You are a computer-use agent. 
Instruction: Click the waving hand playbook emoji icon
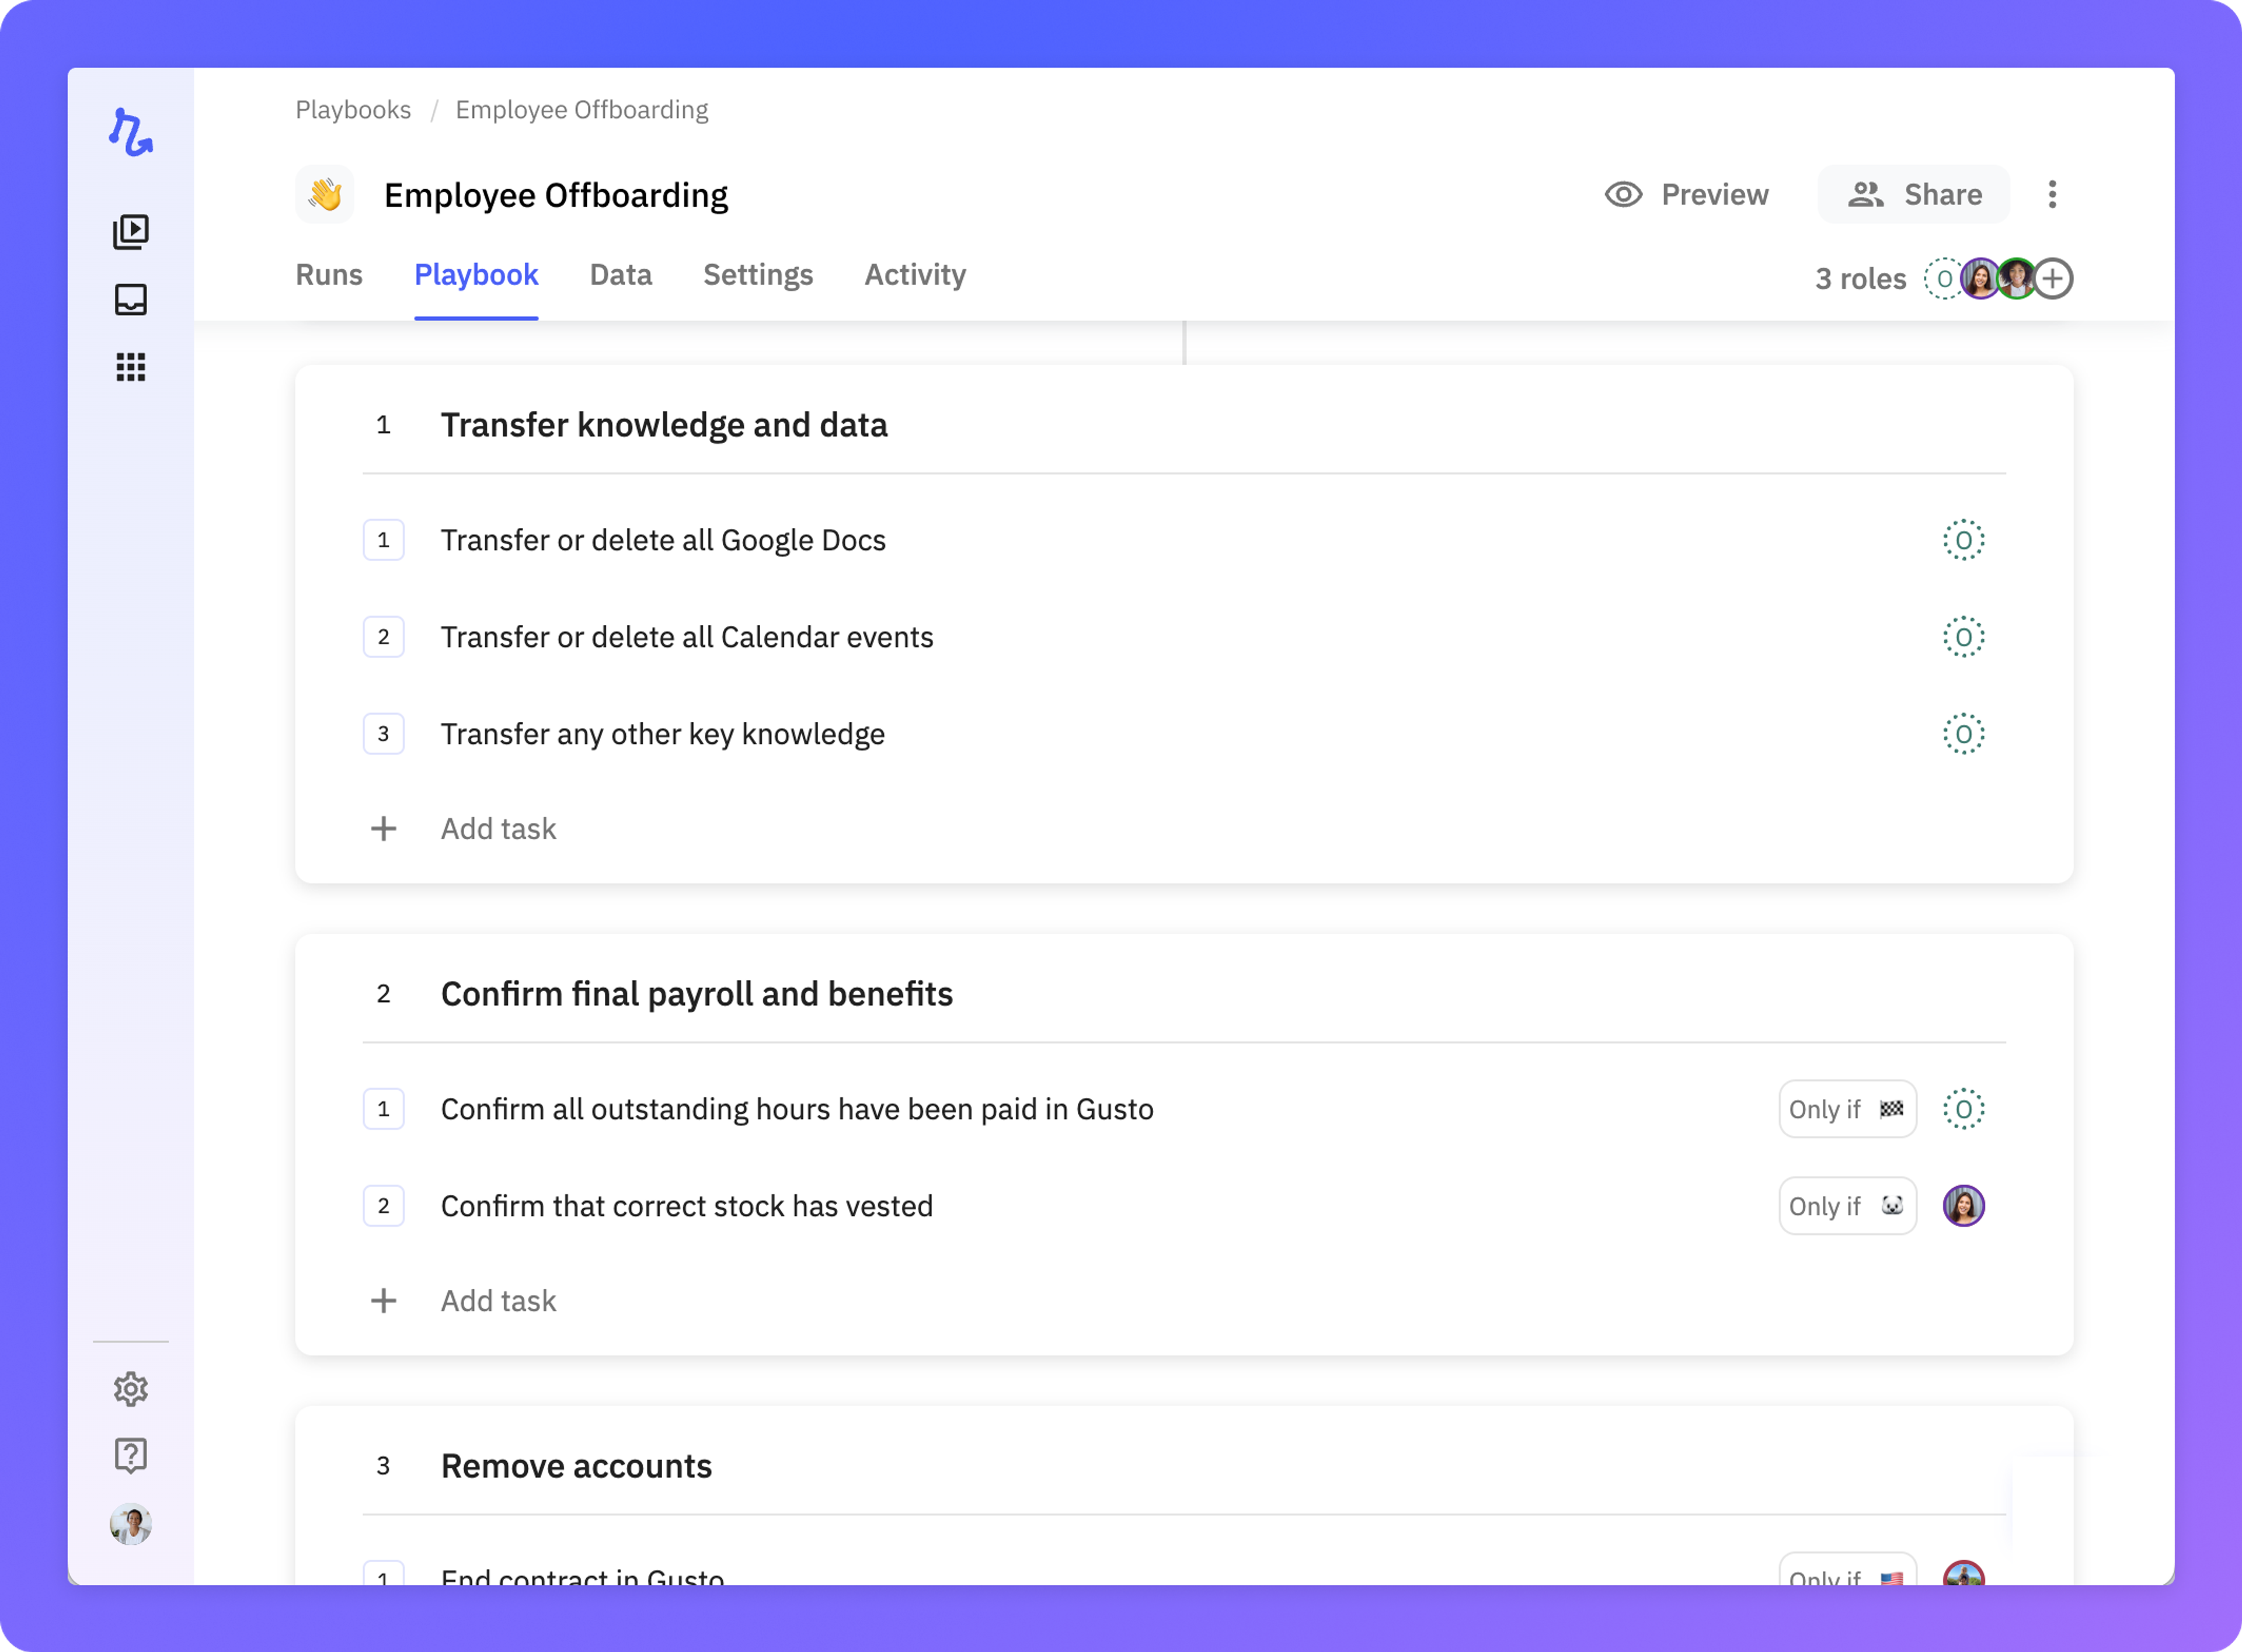pos(325,194)
